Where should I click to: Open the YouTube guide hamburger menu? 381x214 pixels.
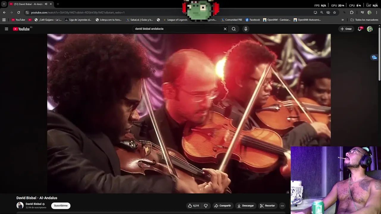tap(6, 29)
